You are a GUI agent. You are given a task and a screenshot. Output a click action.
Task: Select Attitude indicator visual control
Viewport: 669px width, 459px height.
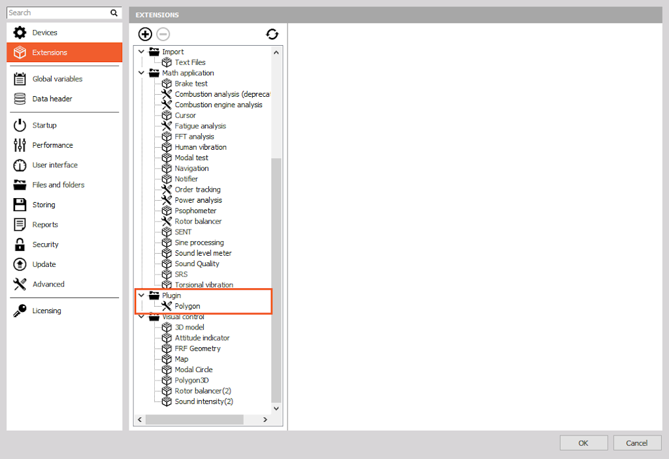point(203,338)
